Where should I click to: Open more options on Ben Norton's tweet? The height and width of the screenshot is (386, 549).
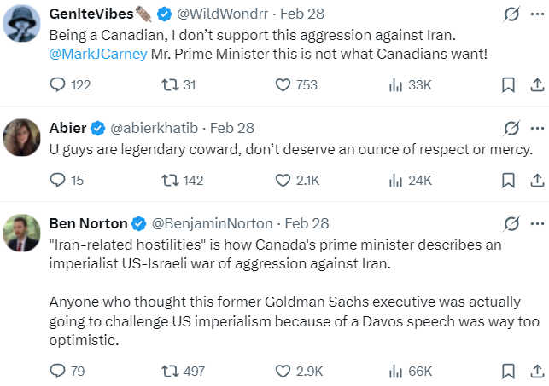[537, 223]
